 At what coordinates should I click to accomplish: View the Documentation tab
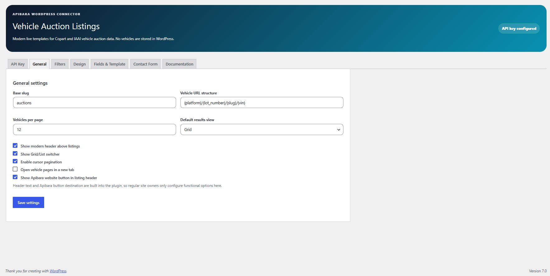[x=179, y=64]
